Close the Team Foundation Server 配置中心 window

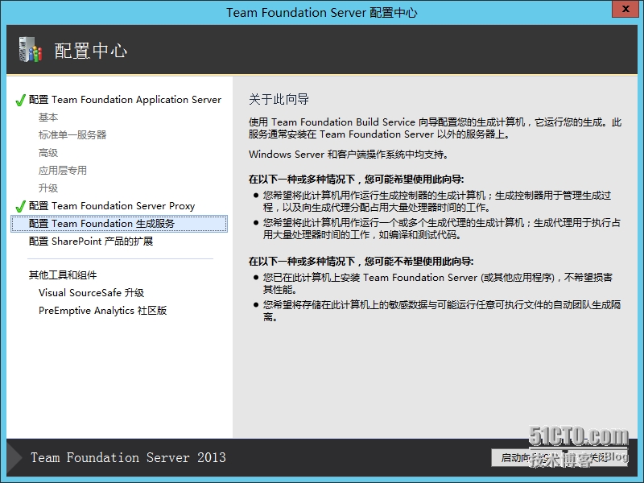tap(625, 9)
